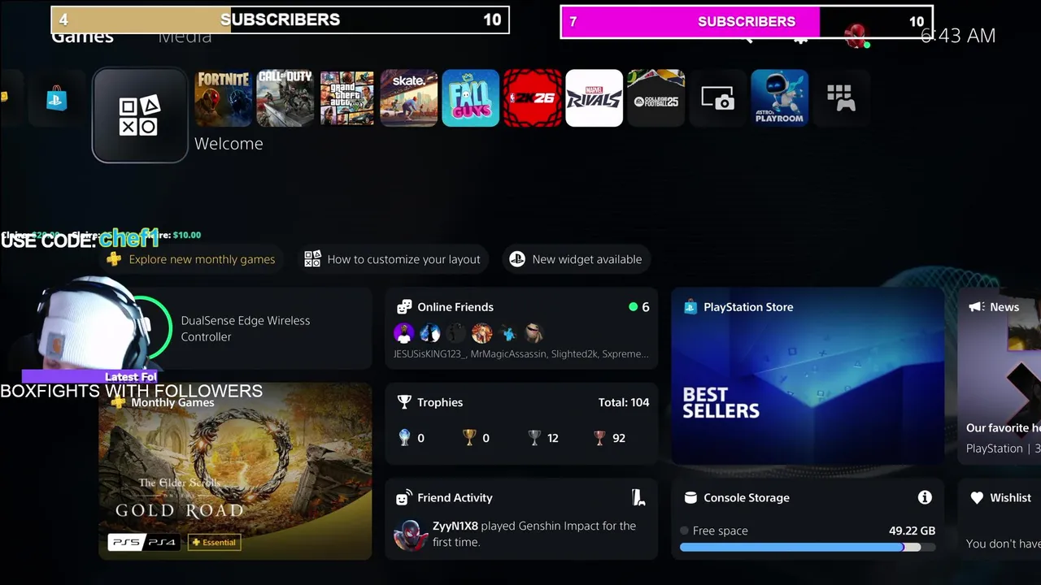Click the ZyyN1X8 played Genshin Impact text
1041x585 pixels.
(x=534, y=534)
